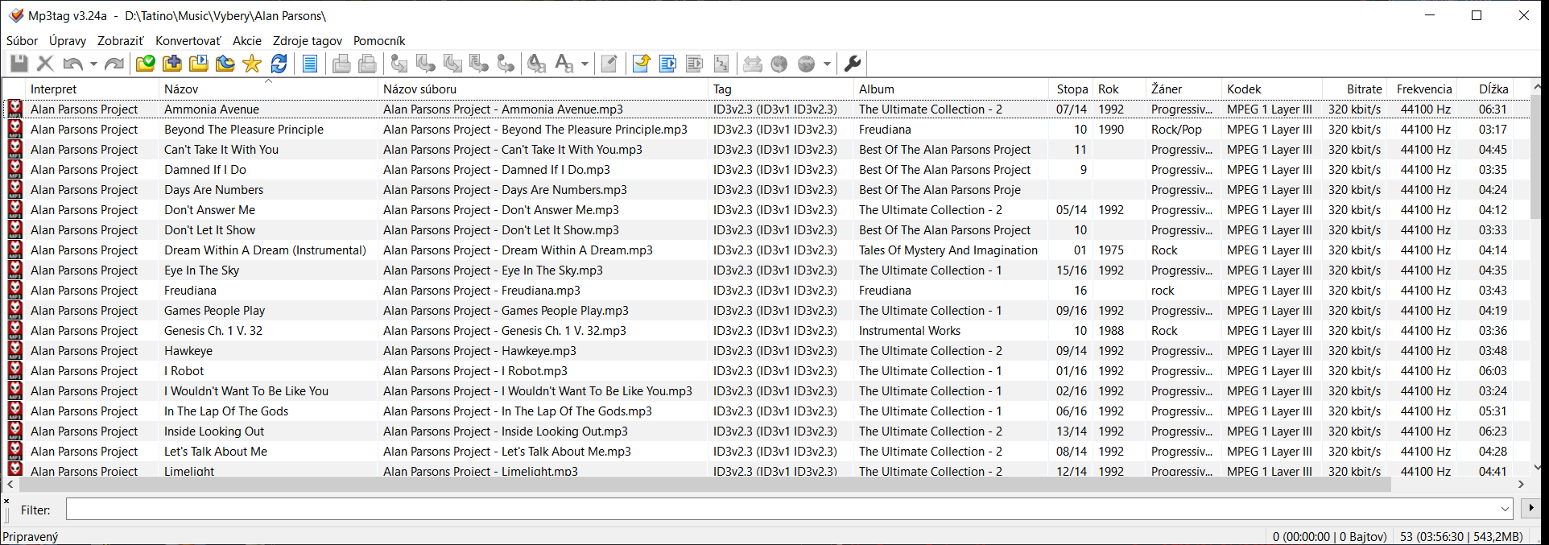Click the Select all files list icon
1549x545 pixels.
310,64
